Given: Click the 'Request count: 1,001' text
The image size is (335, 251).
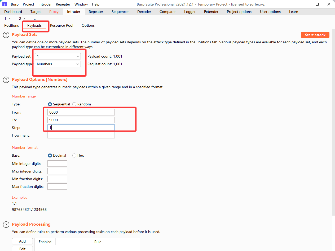Looking at the screenshot, I should point(105,64).
